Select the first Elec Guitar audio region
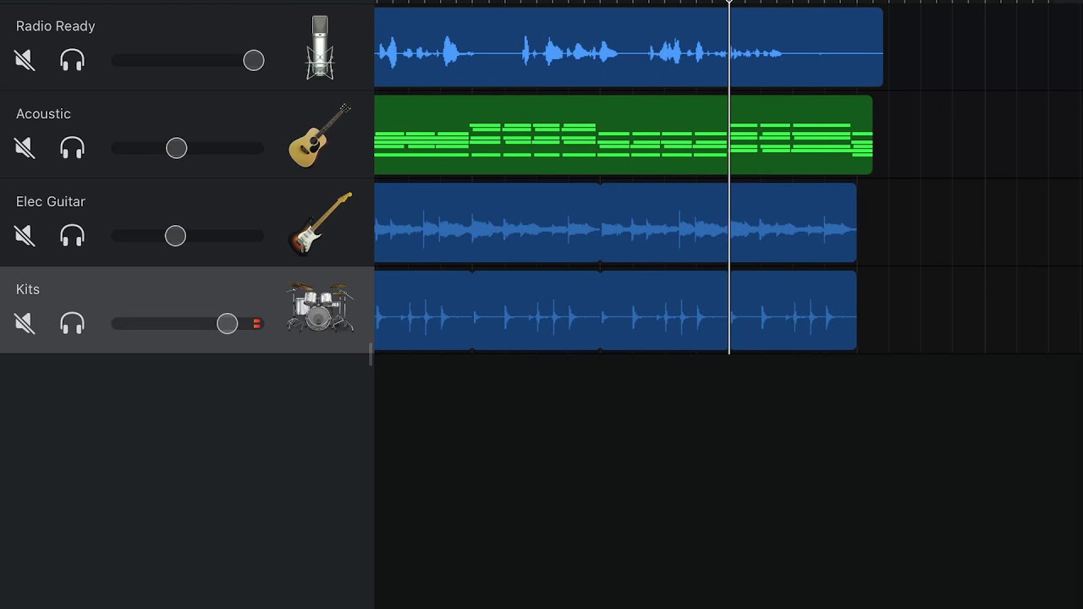This screenshot has width=1083, height=609. (487, 223)
